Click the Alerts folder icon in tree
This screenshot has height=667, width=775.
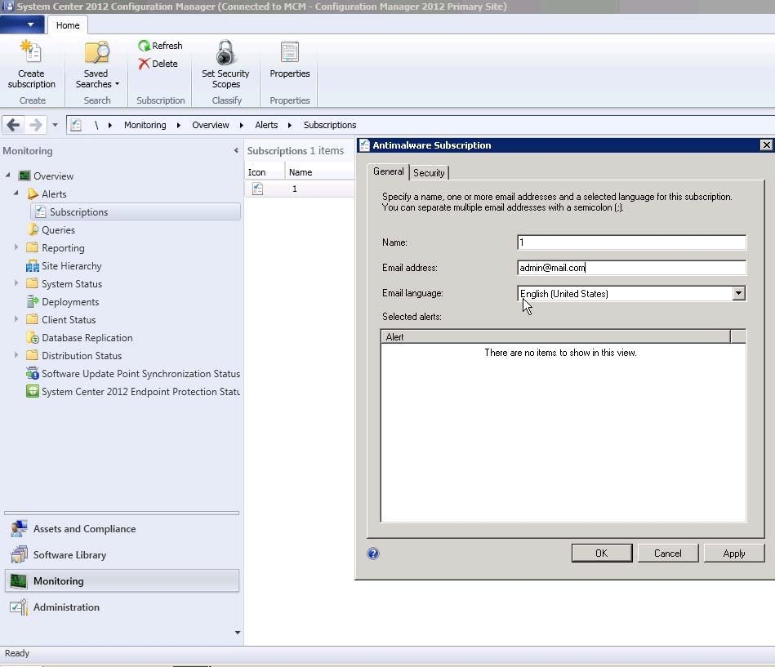pyautogui.click(x=33, y=193)
